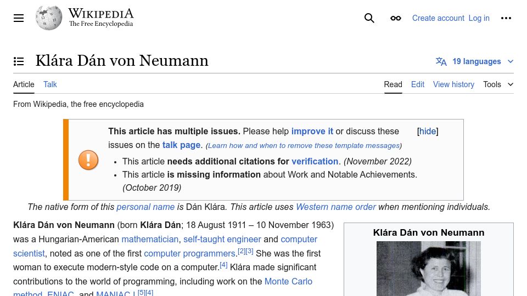
Task: Jump to citation reference [2]
Action: (242, 251)
